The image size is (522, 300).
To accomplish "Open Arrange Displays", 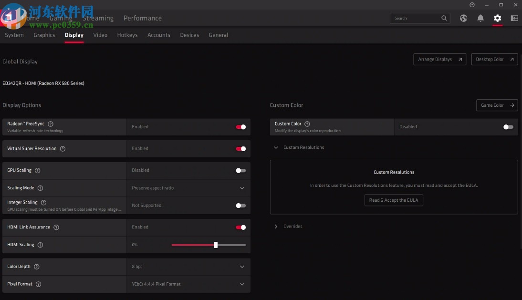I will click(439, 59).
